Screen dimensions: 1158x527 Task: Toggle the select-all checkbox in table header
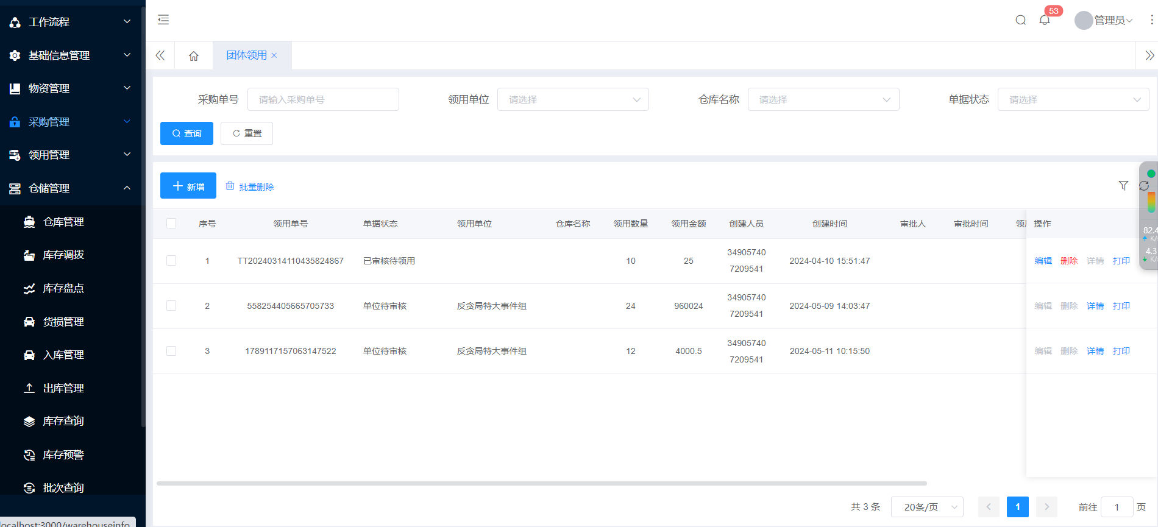pyautogui.click(x=171, y=224)
